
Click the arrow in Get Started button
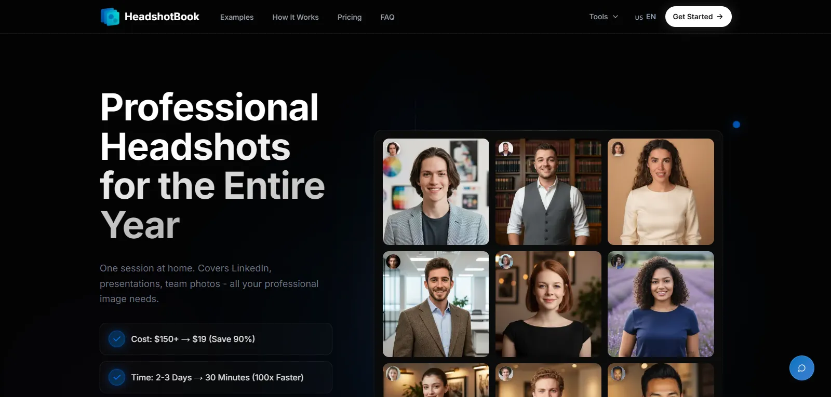coord(720,17)
